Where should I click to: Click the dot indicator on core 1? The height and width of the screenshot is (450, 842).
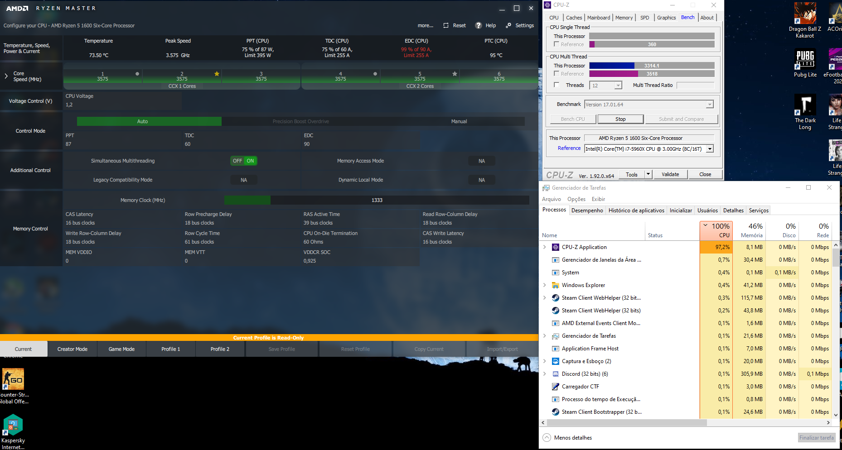pos(137,74)
